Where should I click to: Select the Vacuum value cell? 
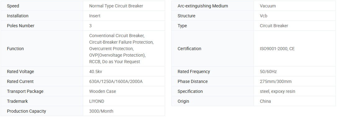294,6
